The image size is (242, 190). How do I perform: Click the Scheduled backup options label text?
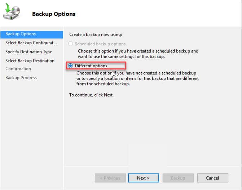(x=100, y=44)
